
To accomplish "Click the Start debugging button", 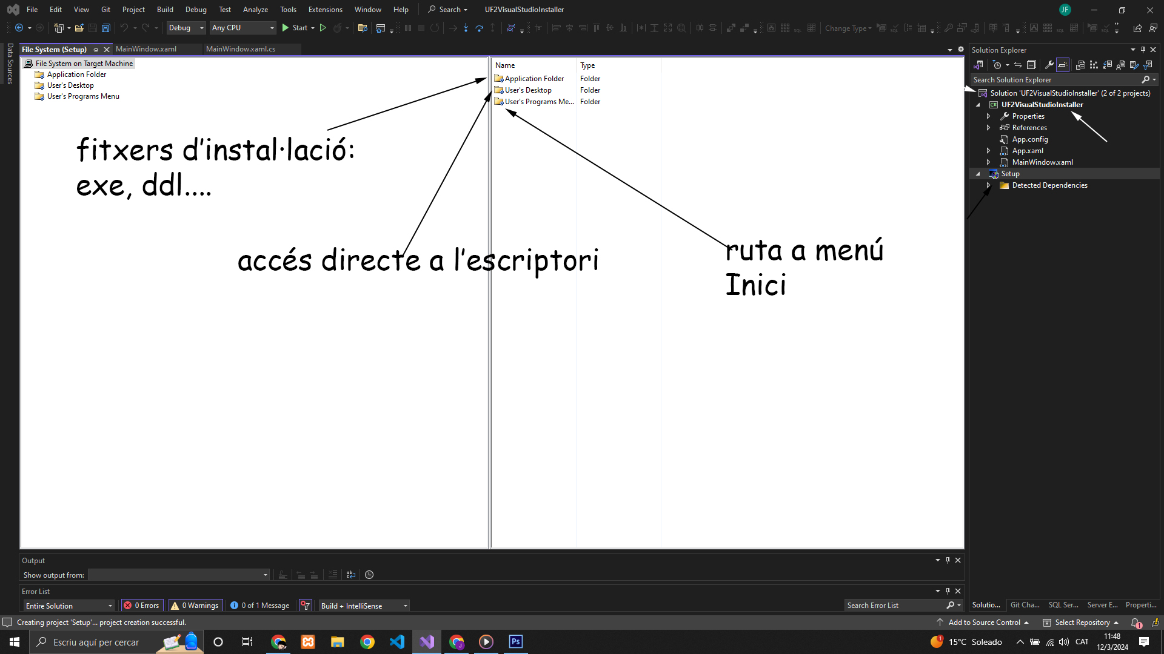I will 295,28.
